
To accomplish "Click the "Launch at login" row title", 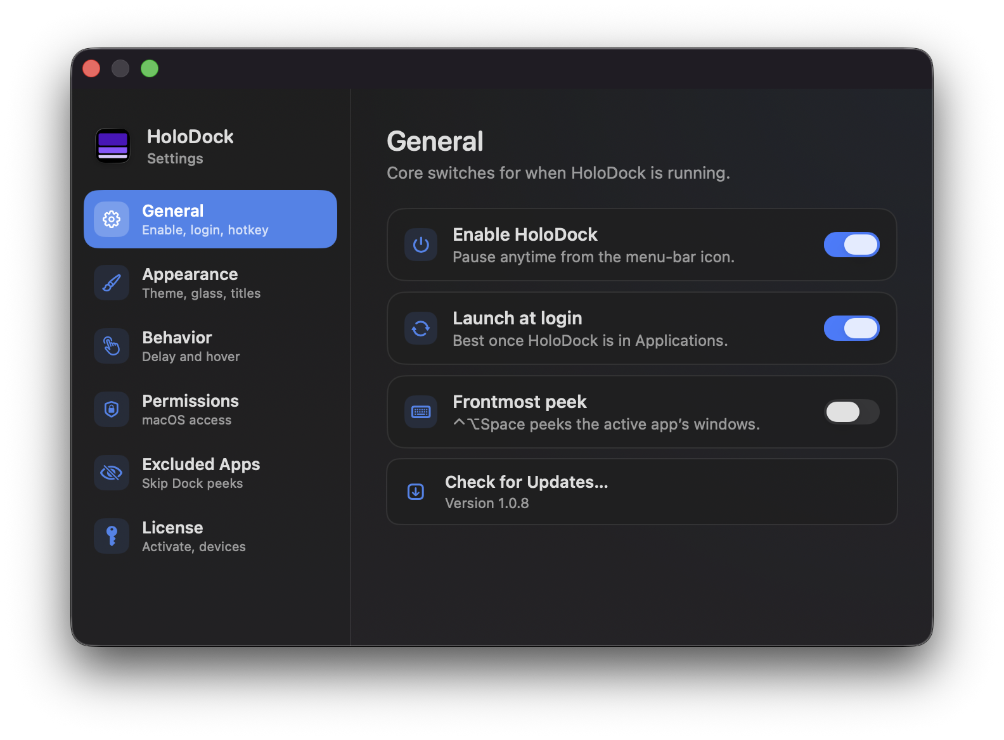I will coord(517,318).
